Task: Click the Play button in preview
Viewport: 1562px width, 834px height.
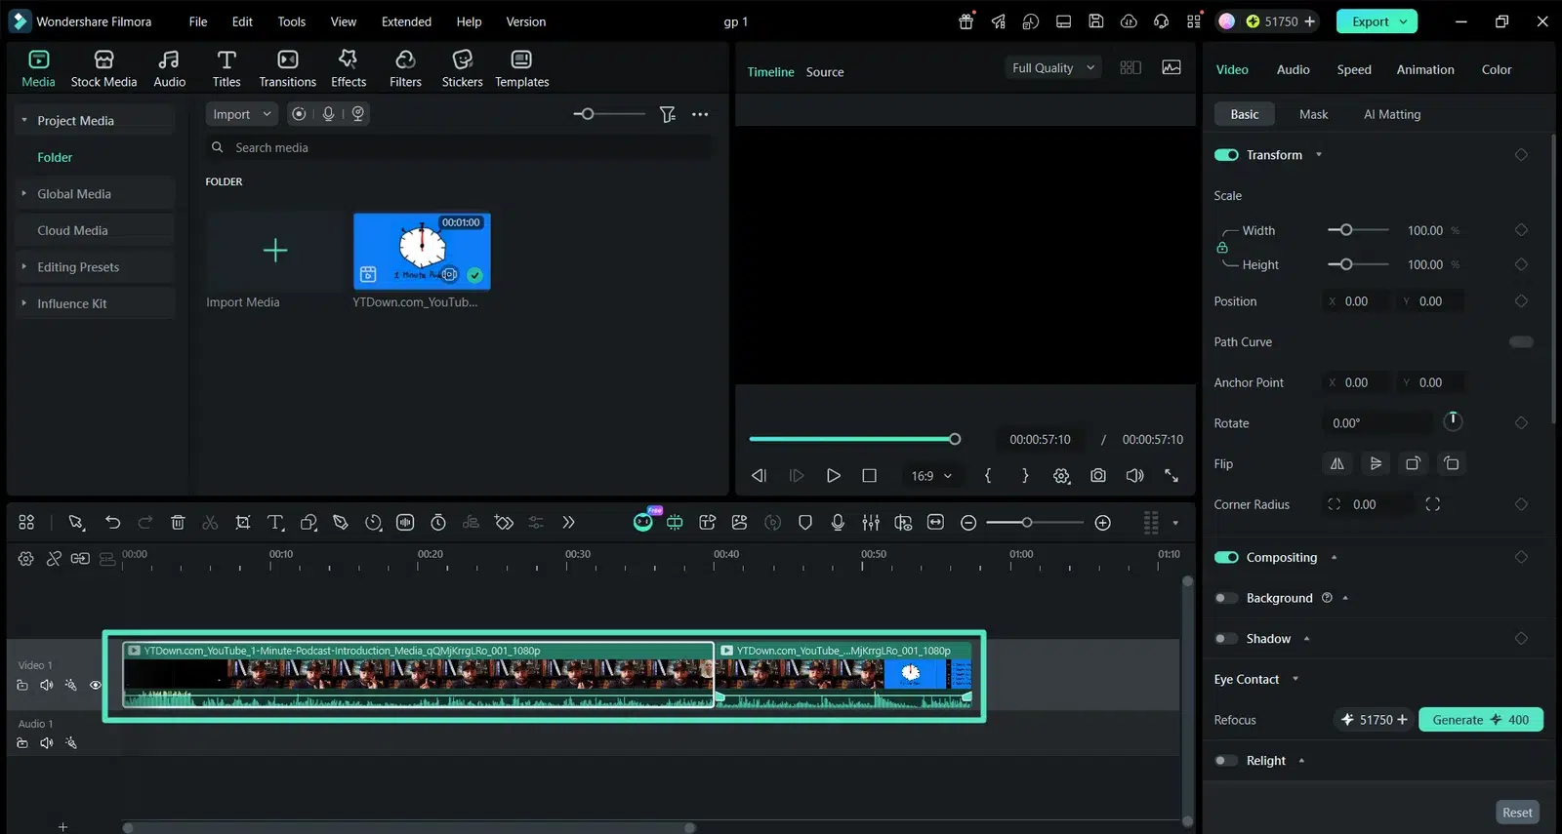Action: [x=833, y=475]
